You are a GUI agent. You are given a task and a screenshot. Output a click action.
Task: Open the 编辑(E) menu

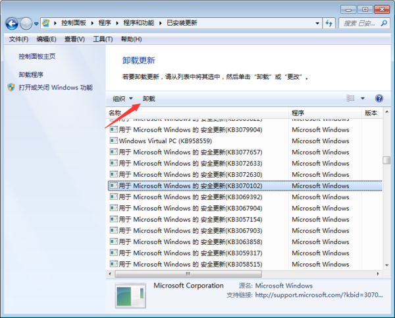(x=46, y=39)
